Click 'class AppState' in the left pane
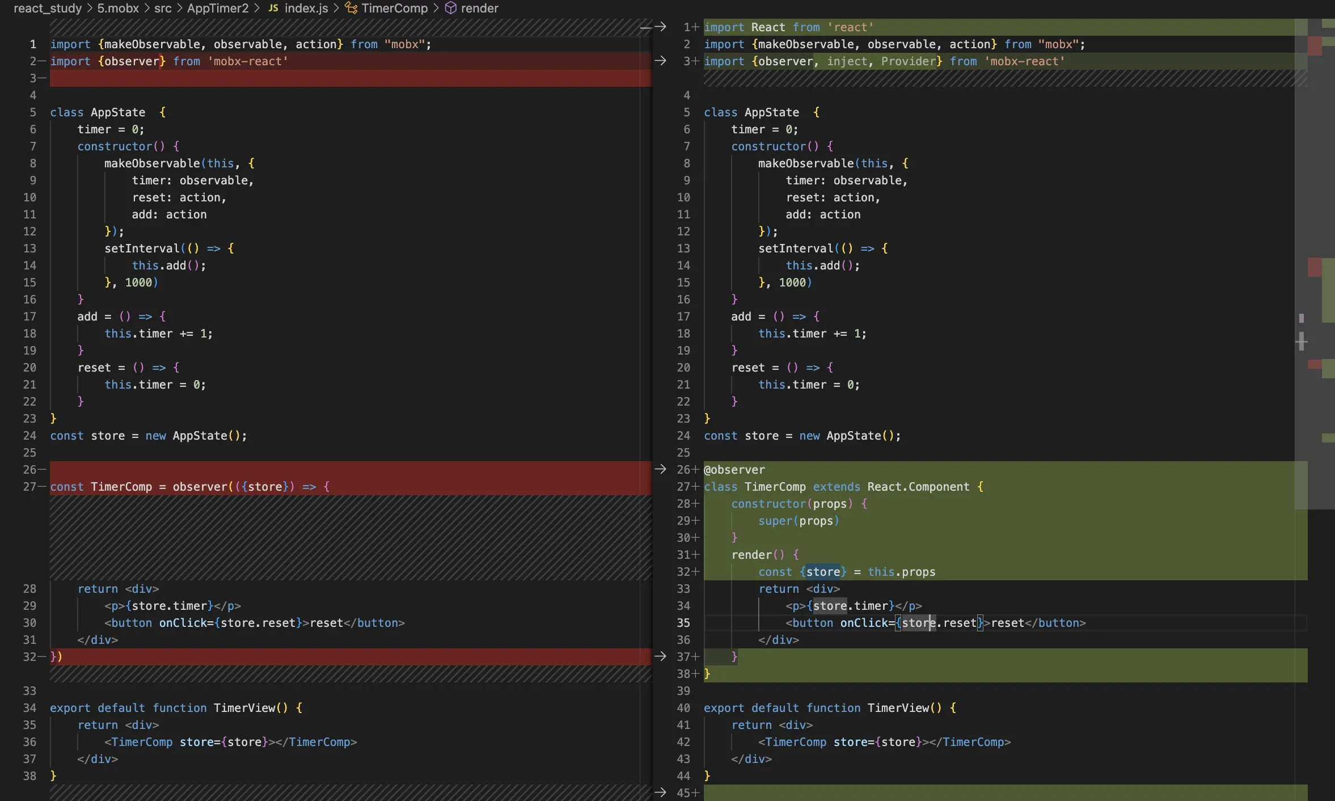This screenshot has height=801, width=1335. pos(98,112)
